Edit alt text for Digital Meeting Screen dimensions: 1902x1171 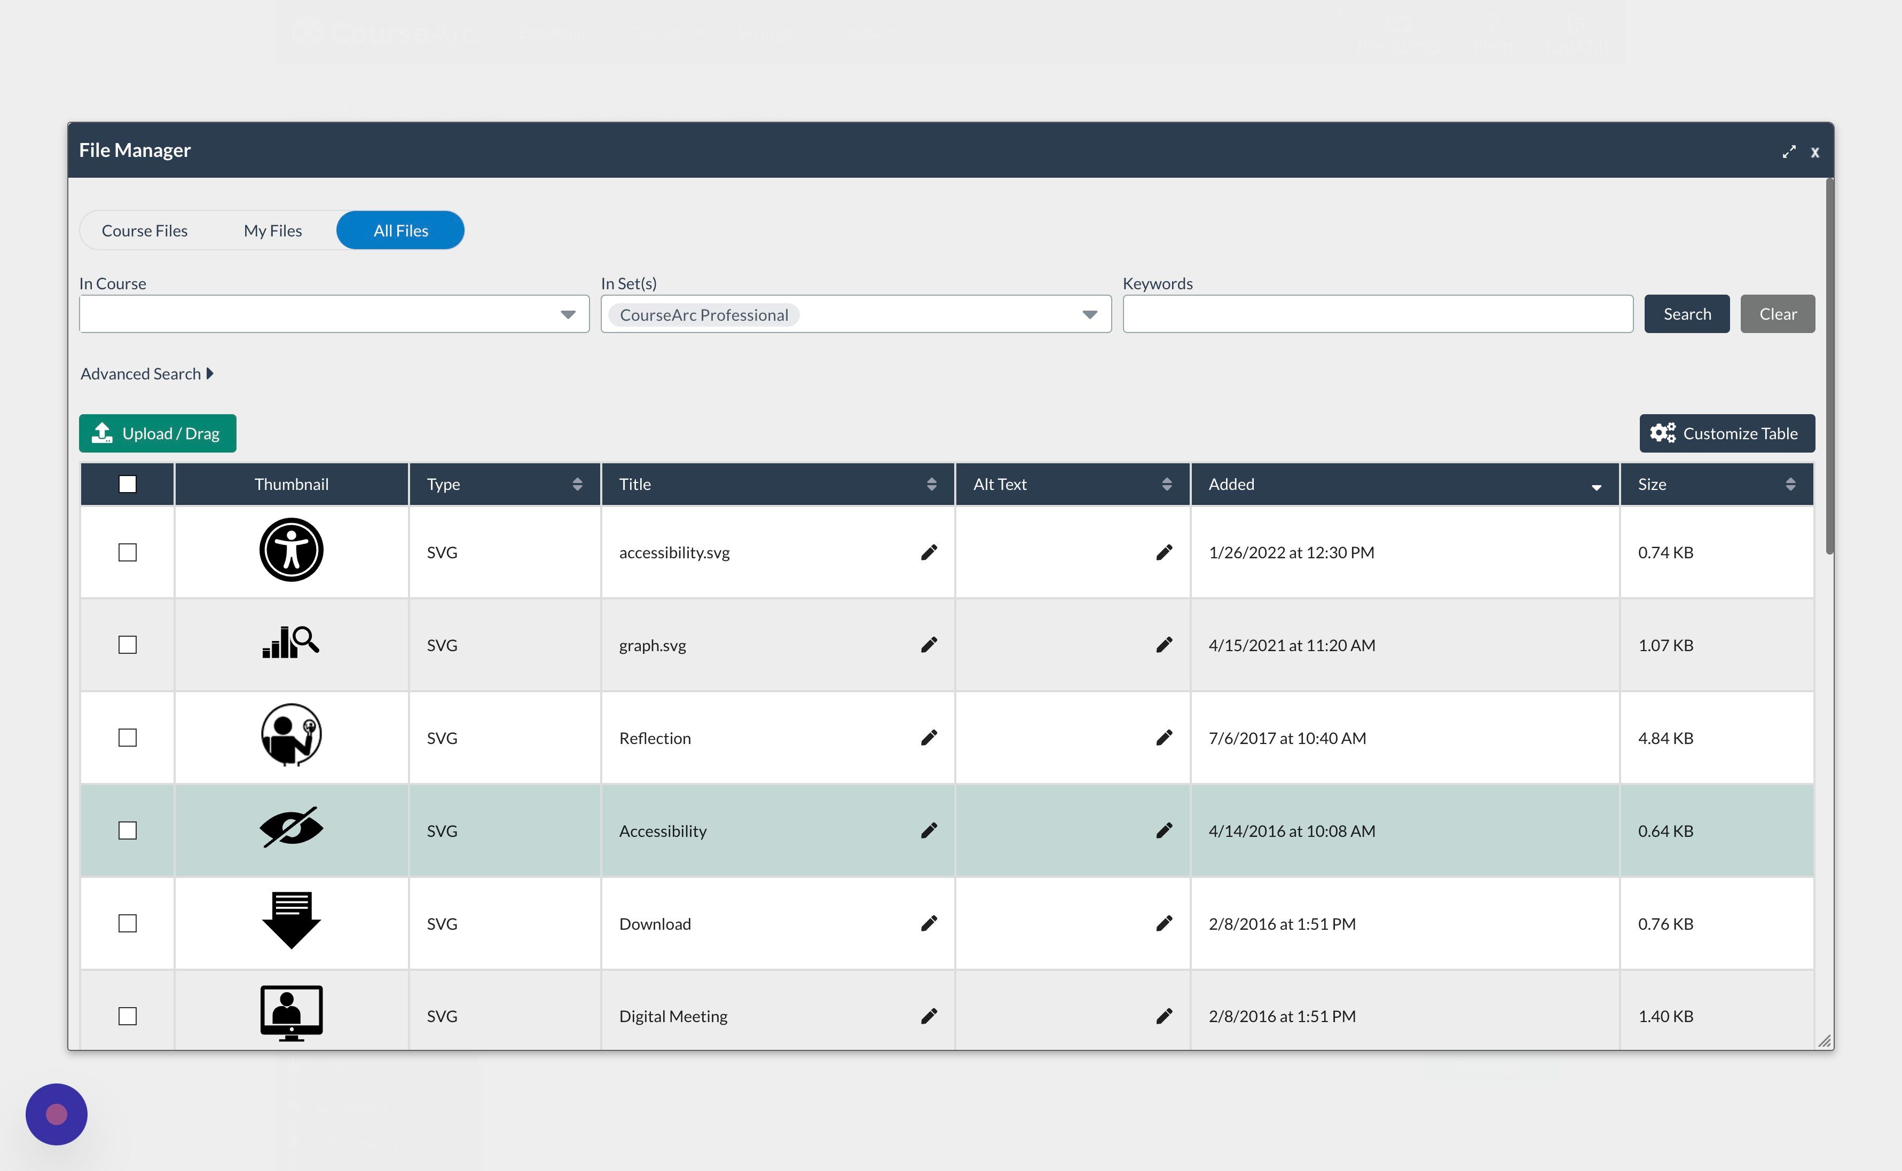click(1165, 1015)
